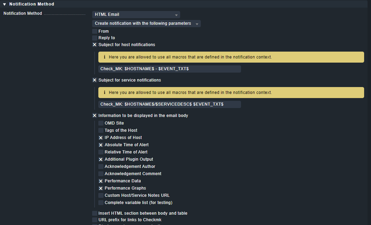Screen dimensions: 371x225
Task: Click the host notification subject field
Action: click(x=170, y=69)
